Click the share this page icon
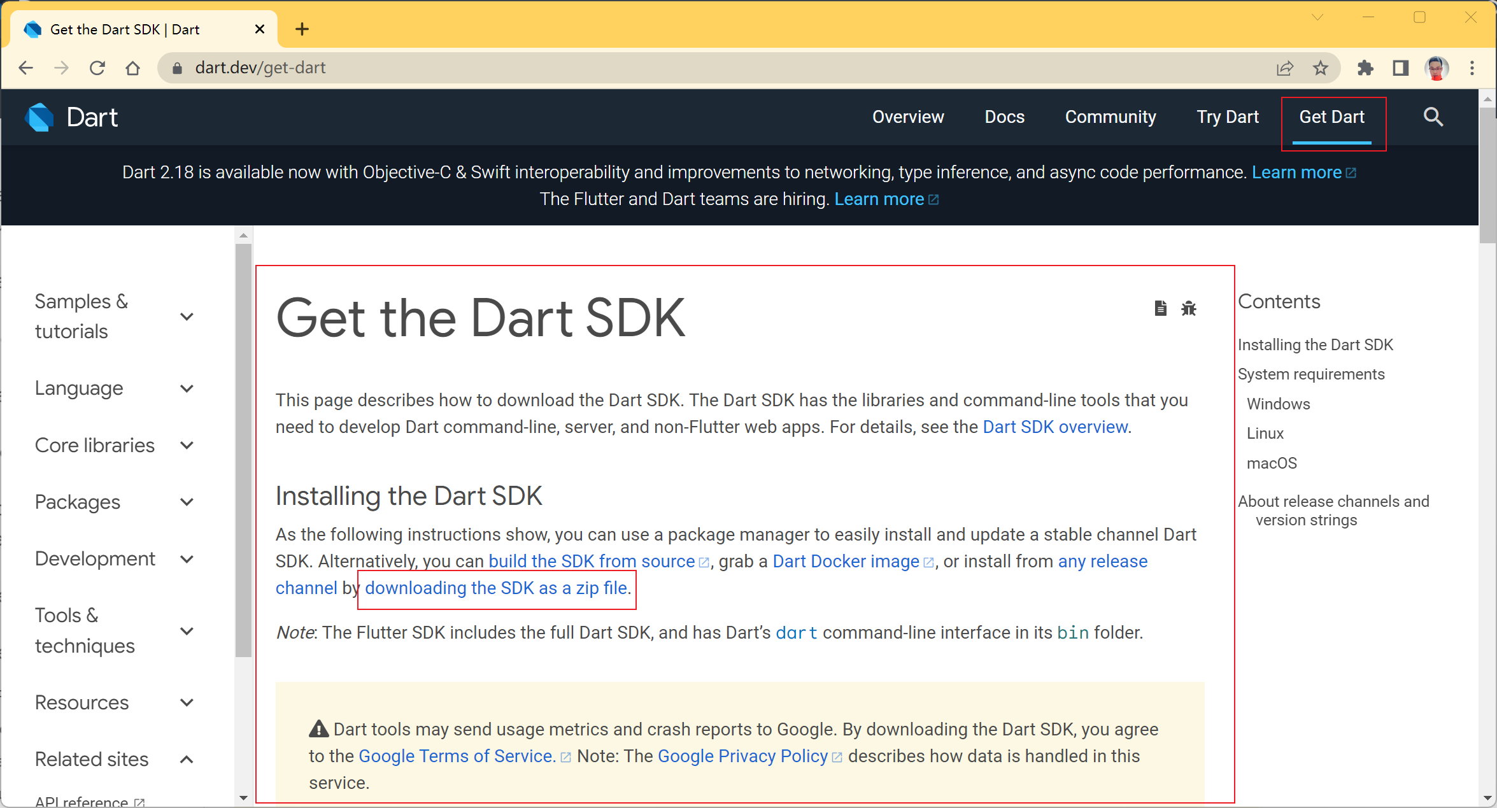This screenshot has width=1497, height=808. tap(1285, 68)
